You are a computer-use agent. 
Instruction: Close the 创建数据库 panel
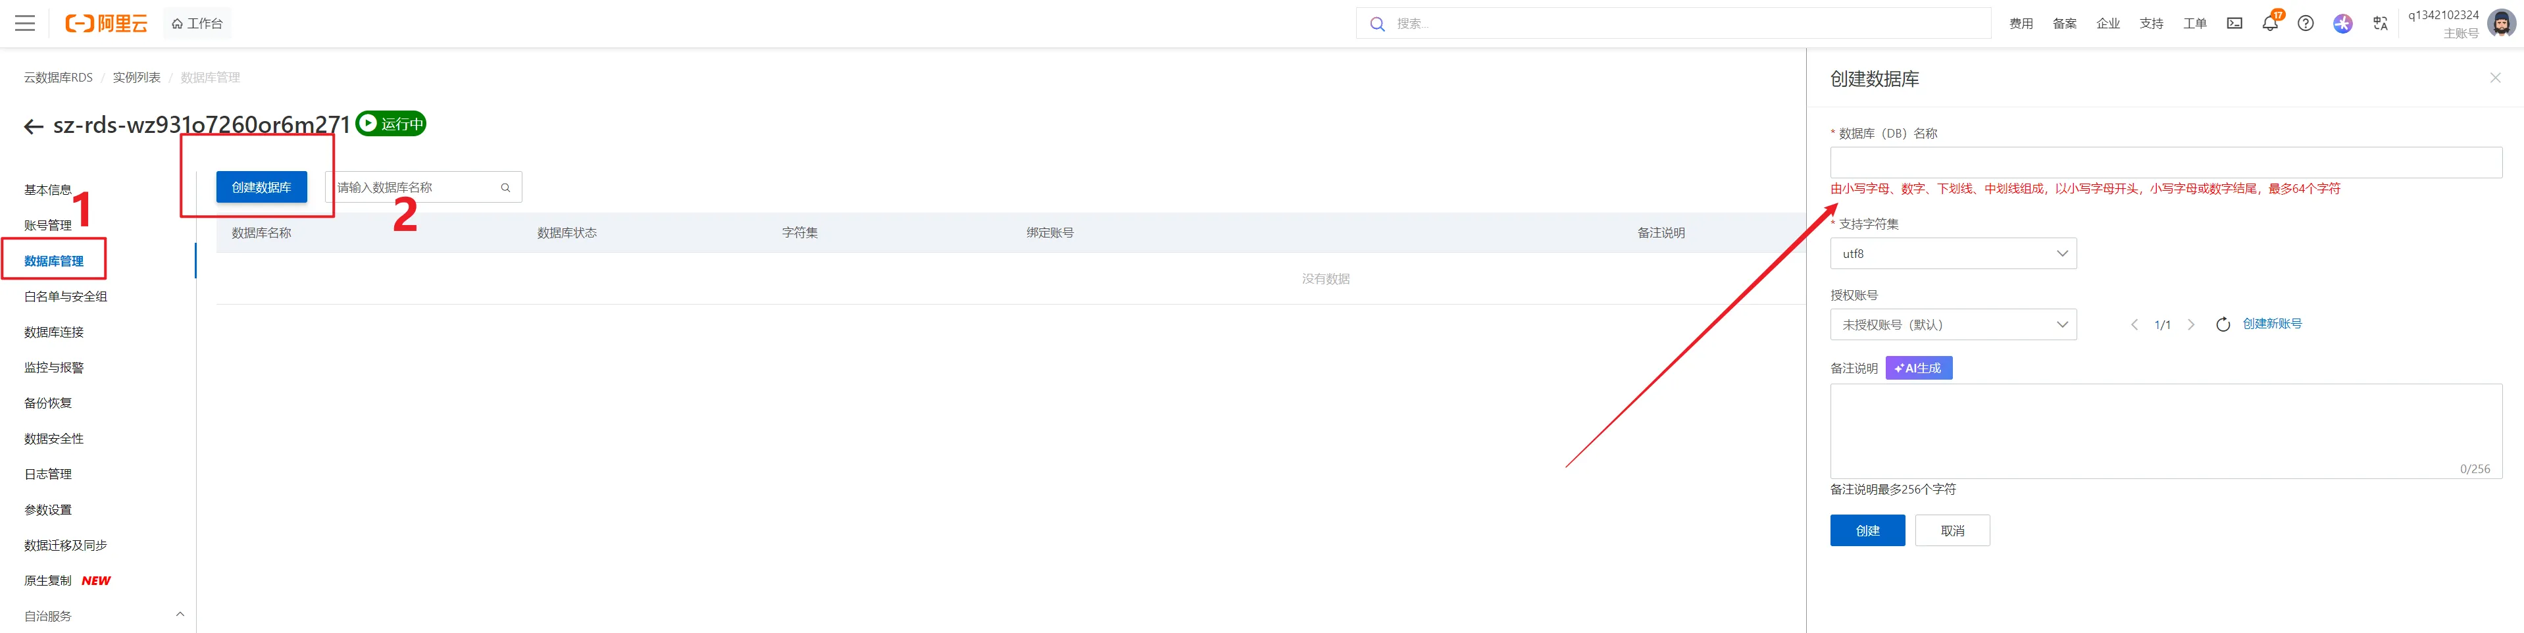(2494, 78)
